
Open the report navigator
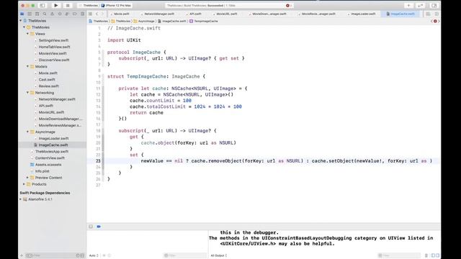pos(82,14)
